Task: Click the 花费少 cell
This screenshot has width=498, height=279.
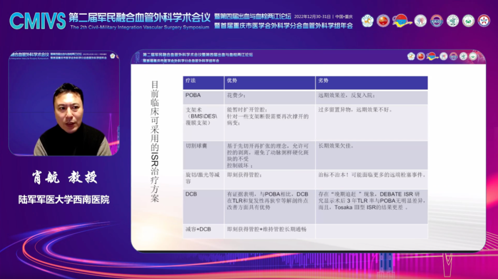Action: [270, 97]
